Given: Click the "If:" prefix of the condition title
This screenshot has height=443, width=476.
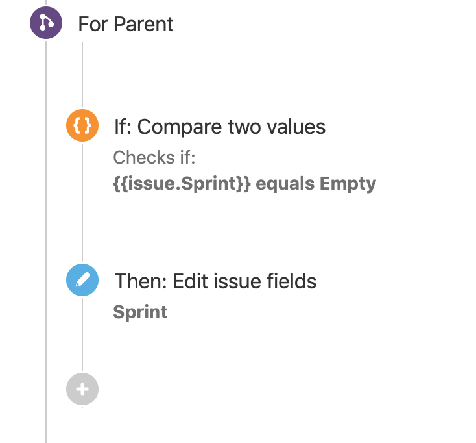Looking at the screenshot, I should pos(123,126).
